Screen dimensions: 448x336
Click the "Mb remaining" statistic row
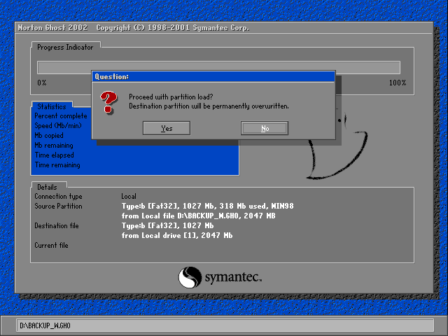point(54,145)
